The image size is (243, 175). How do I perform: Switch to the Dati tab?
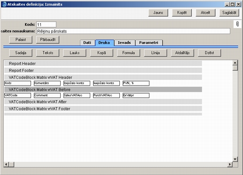[x=87, y=43]
